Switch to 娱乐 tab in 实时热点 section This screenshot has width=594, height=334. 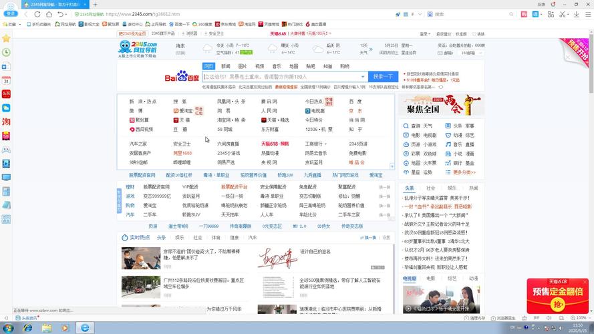180,238
